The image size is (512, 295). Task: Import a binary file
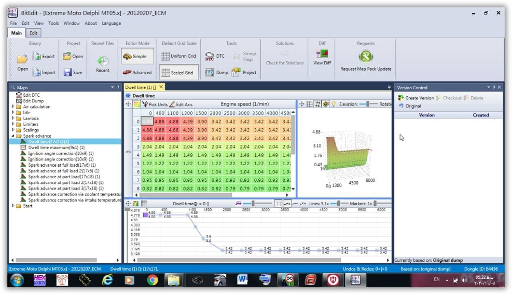pos(44,72)
